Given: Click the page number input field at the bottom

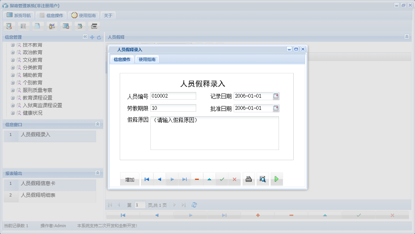Looking at the screenshot, I should pyautogui.click(x=140, y=205).
